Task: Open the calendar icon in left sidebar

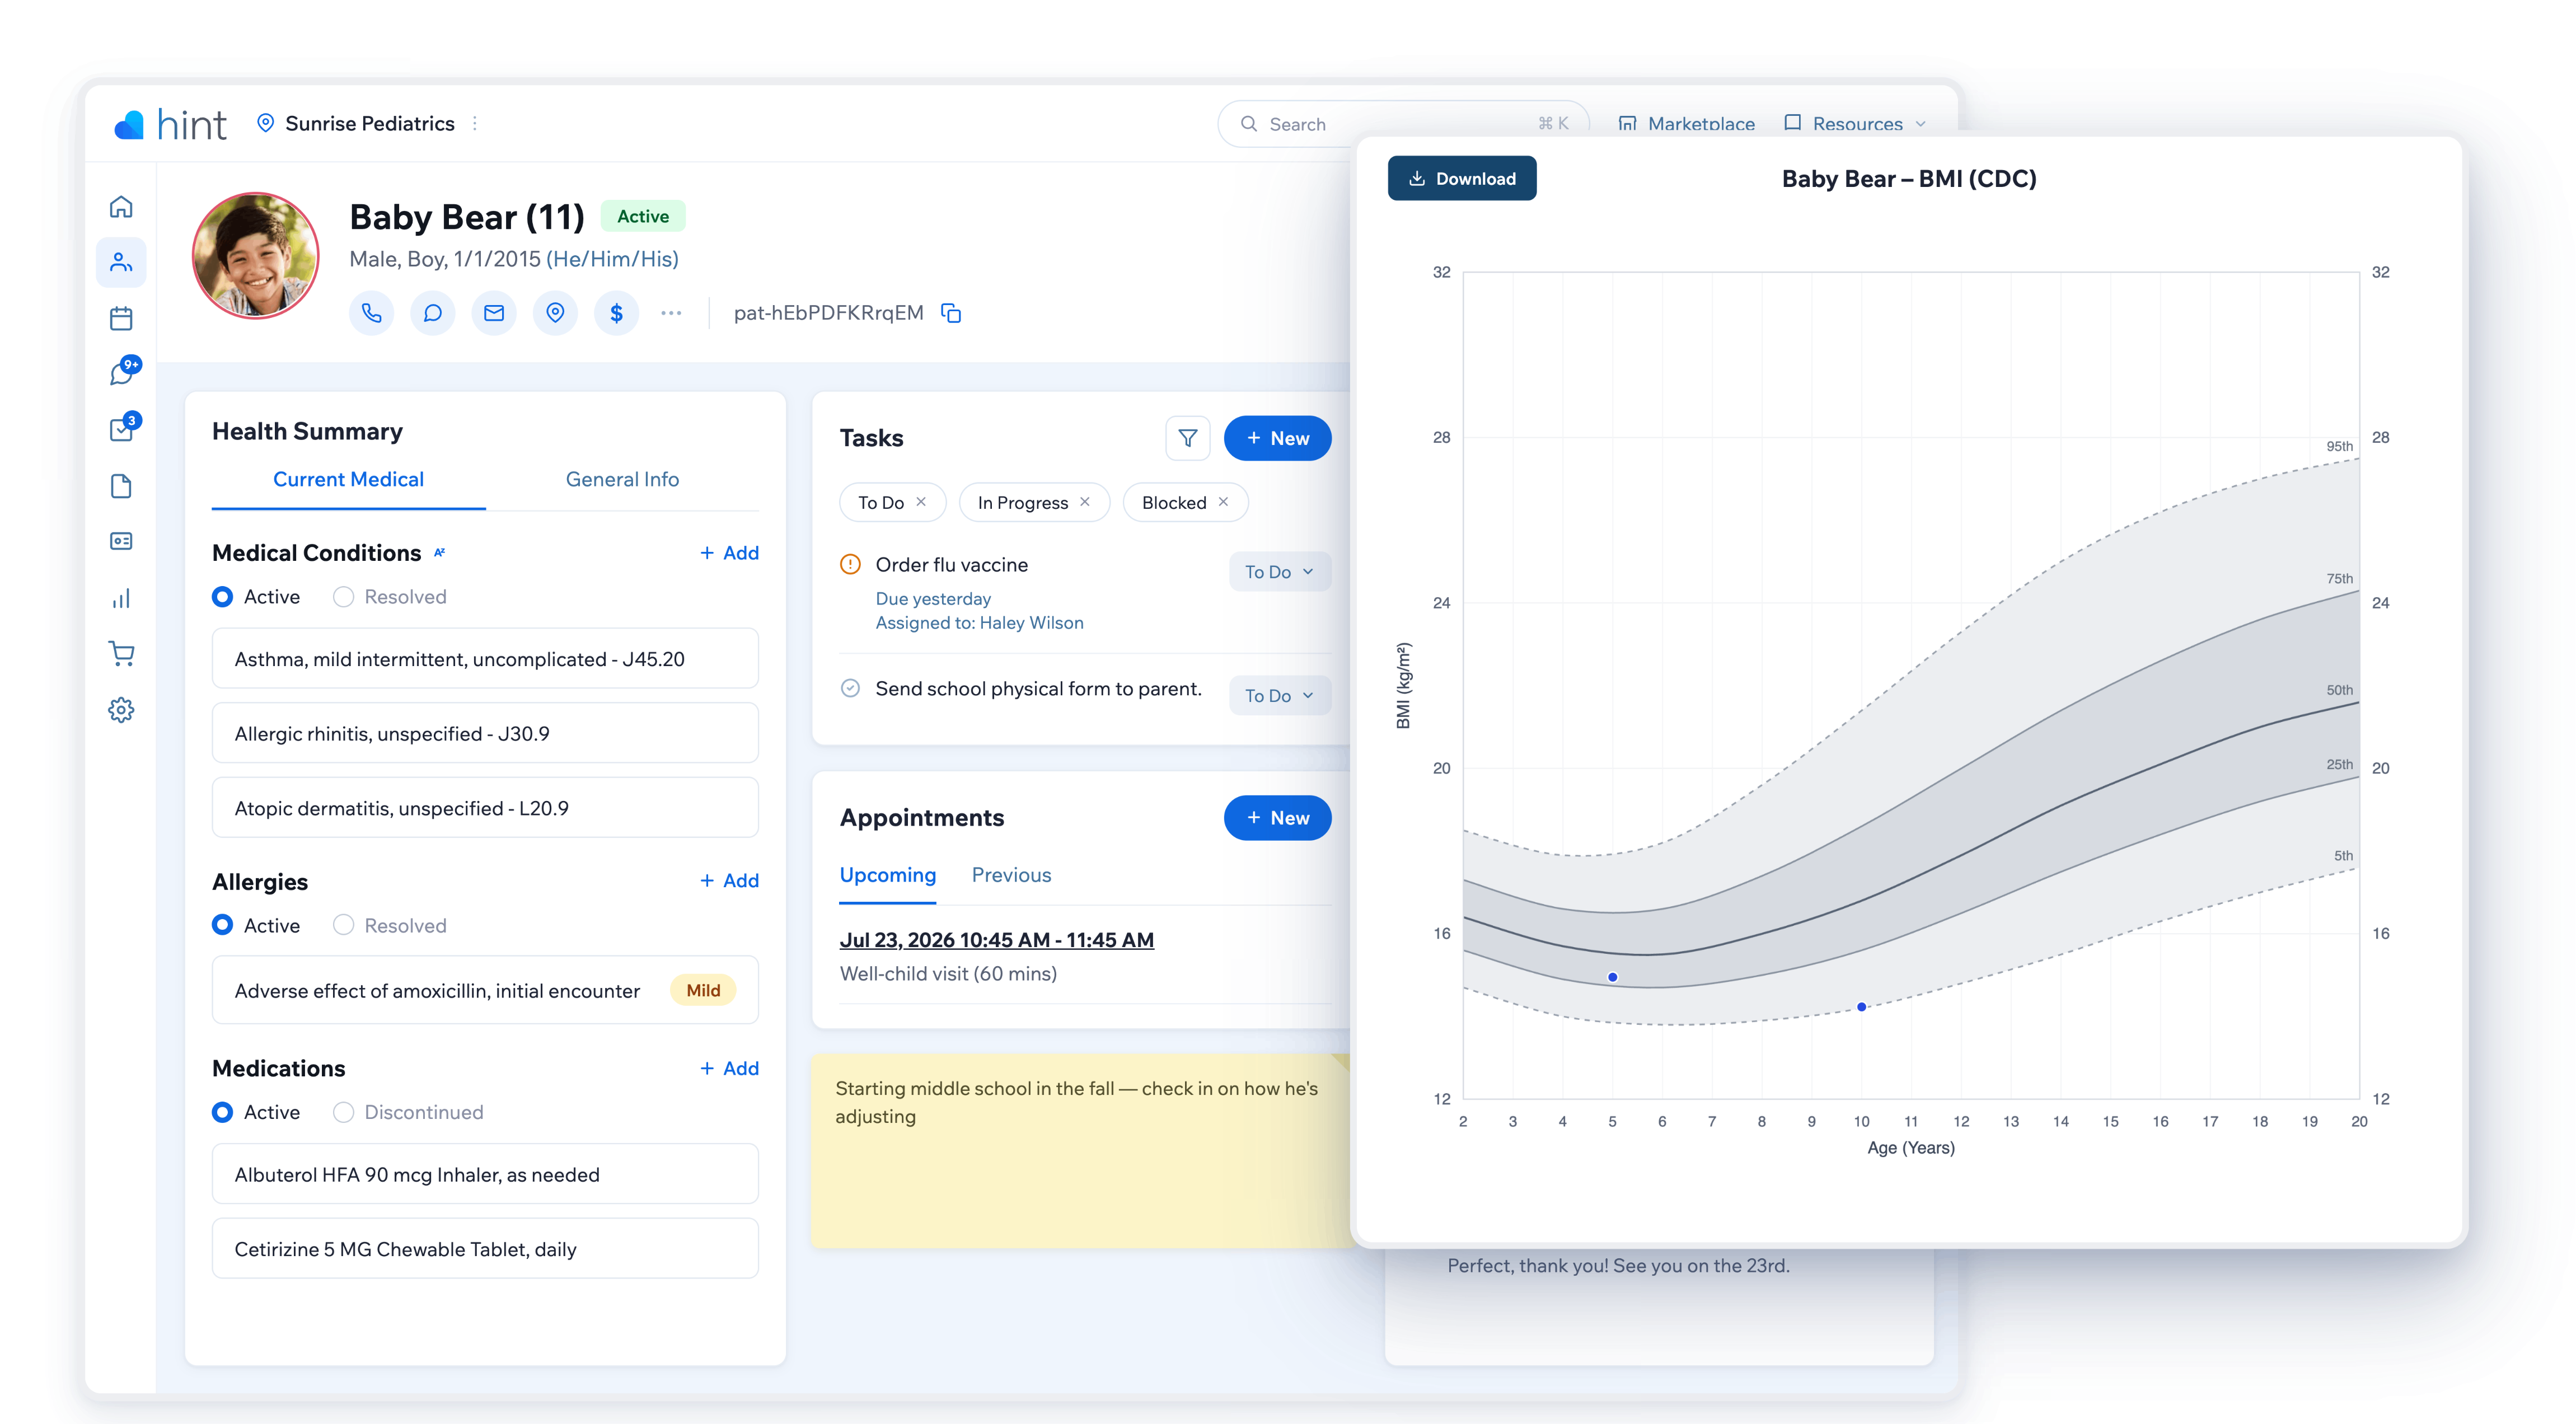Action: pyautogui.click(x=121, y=318)
